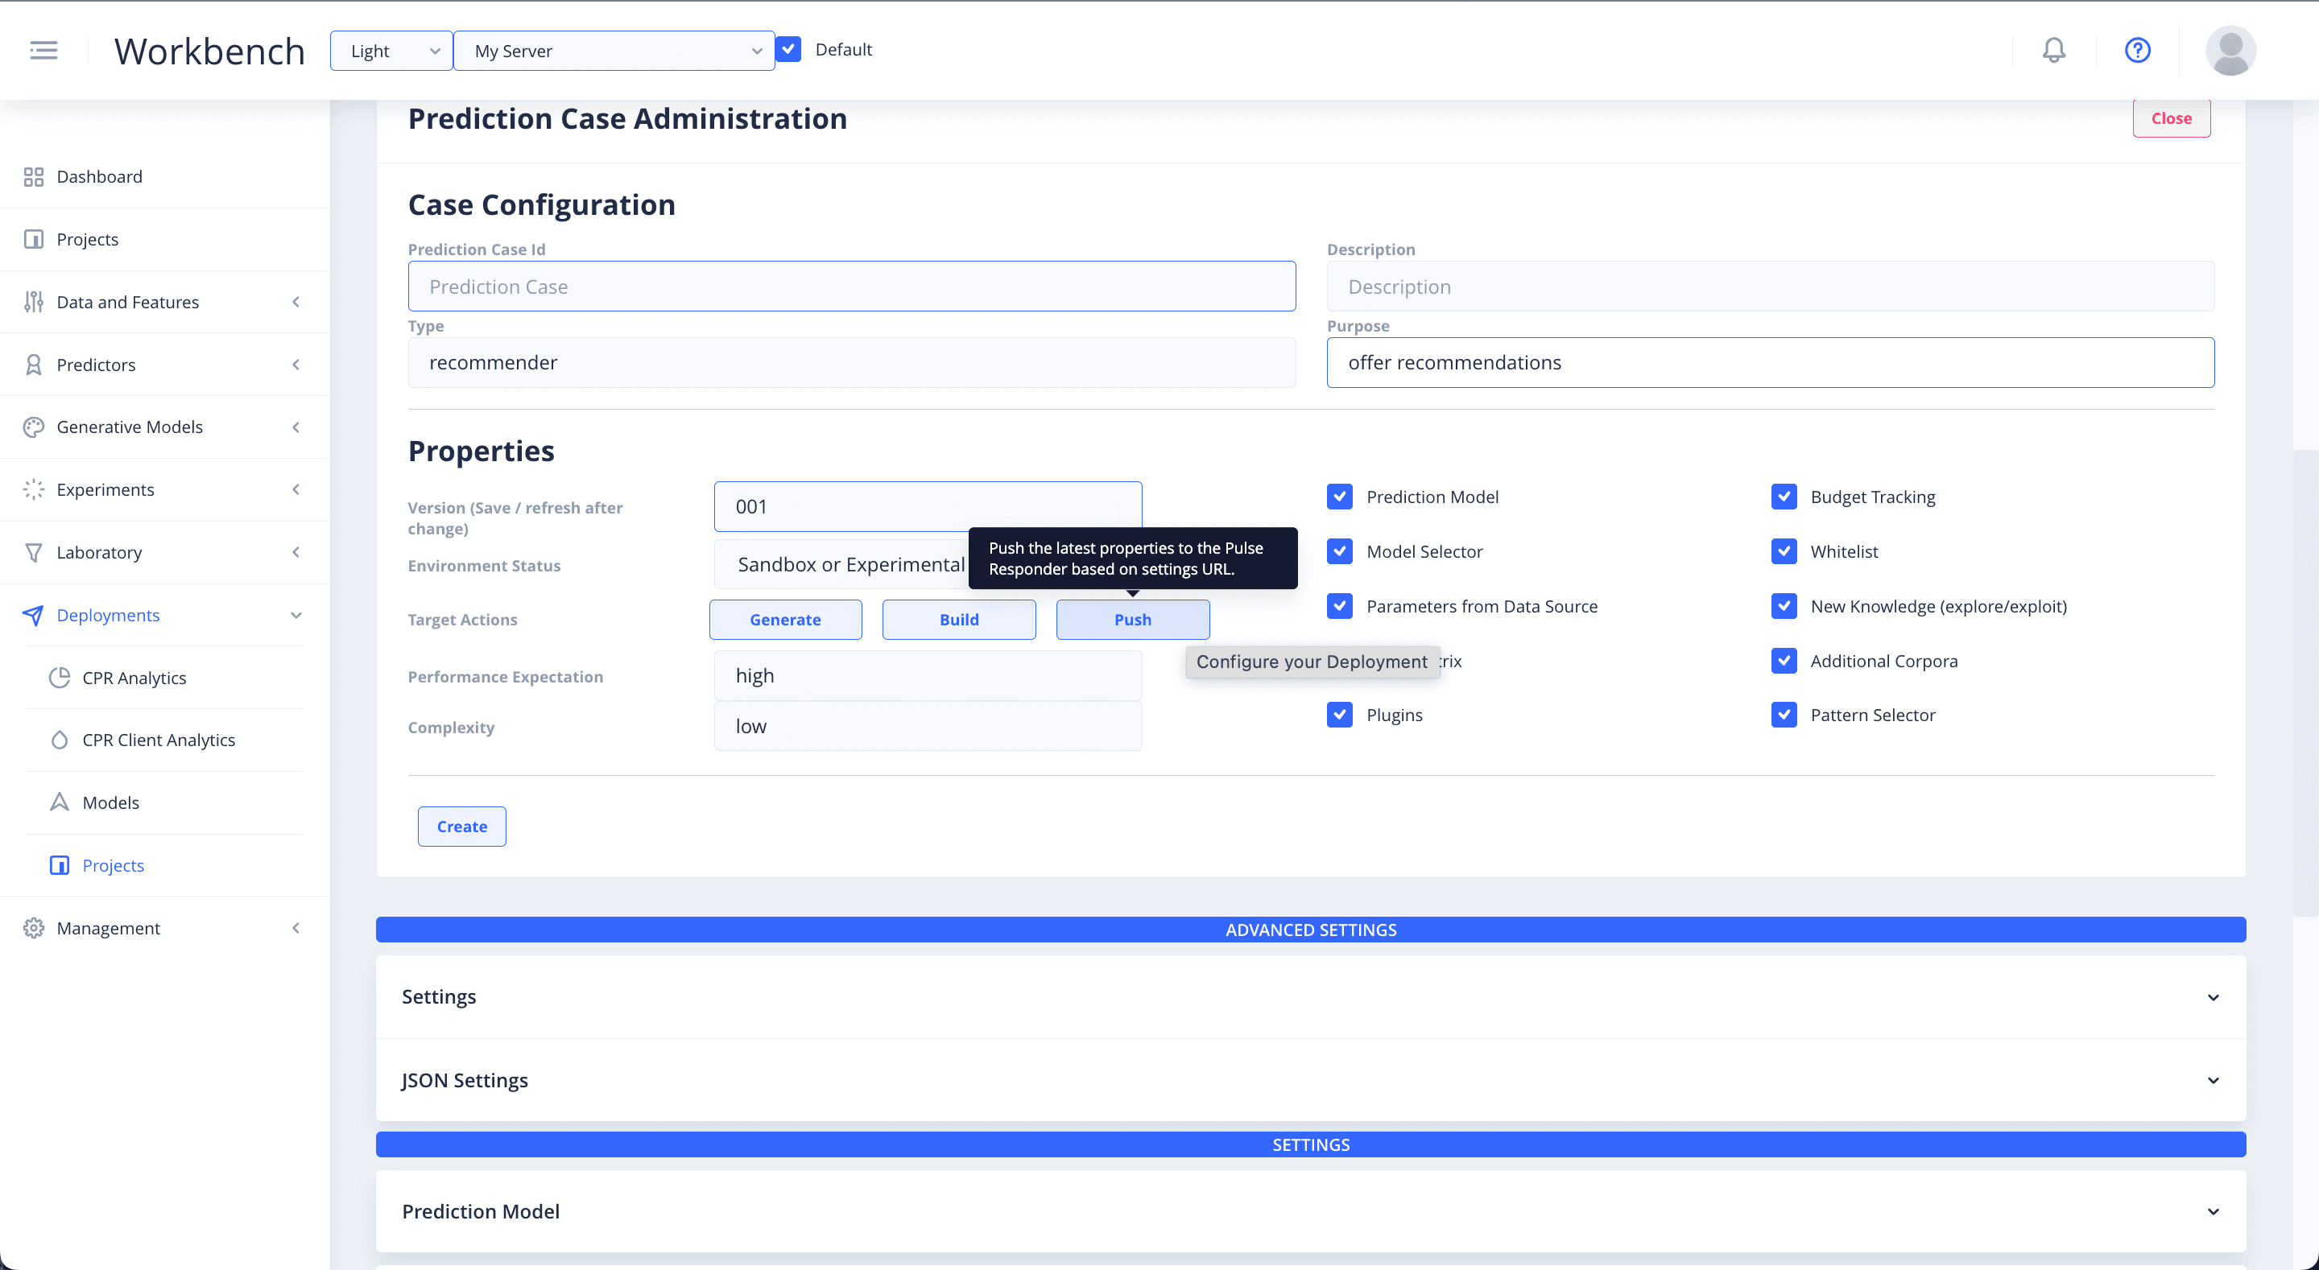Screen dimensions: 2319x1270
Task: Click the ADVANCED SETTINGS blue bar
Action: click(x=1311, y=930)
